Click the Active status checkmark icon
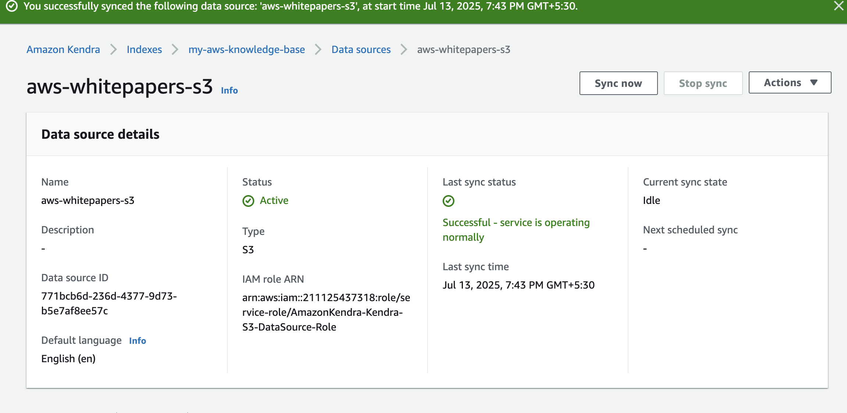 coord(248,201)
